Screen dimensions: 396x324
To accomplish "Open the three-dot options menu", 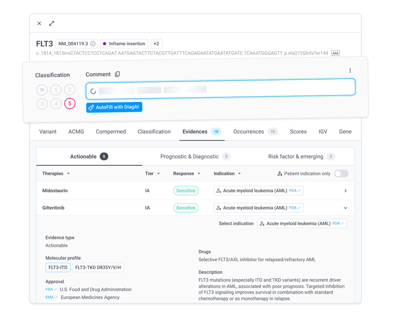I will (x=350, y=71).
